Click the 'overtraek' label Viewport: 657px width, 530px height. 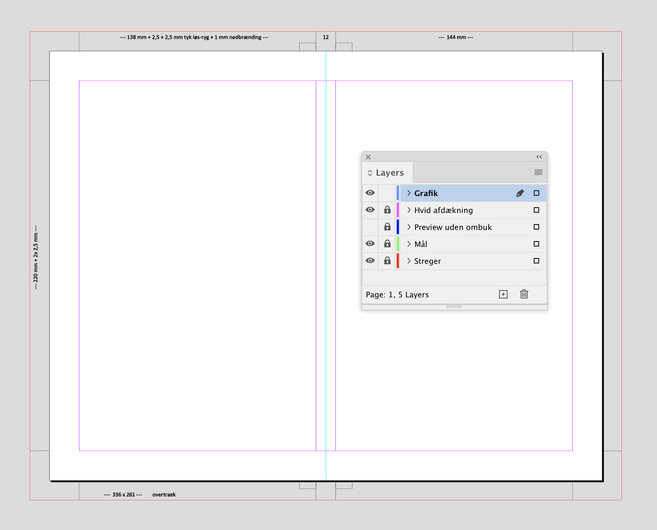click(x=164, y=495)
